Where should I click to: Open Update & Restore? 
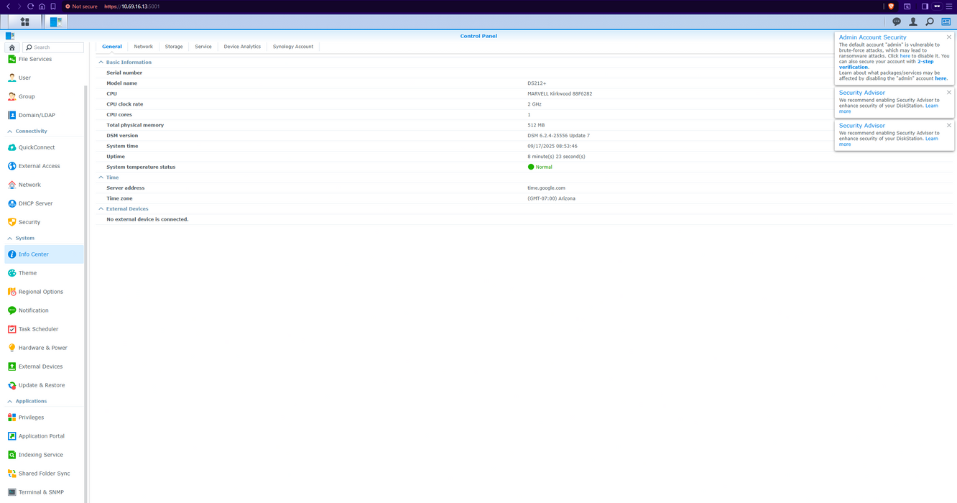[x=44, y=385]
